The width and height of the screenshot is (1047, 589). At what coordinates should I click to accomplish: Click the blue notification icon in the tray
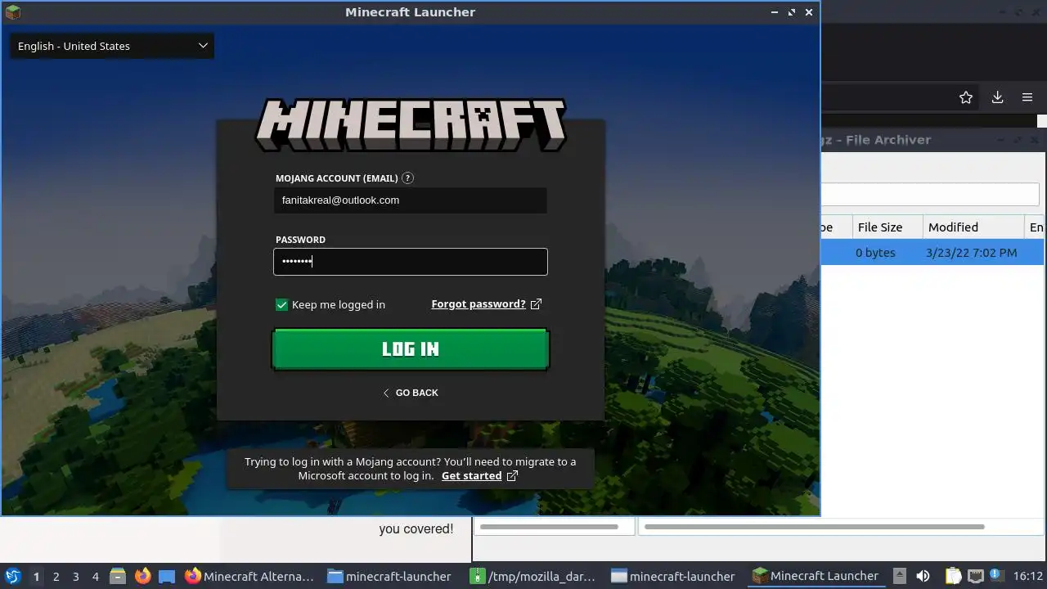pyautogui.click(x=996, y=575)
